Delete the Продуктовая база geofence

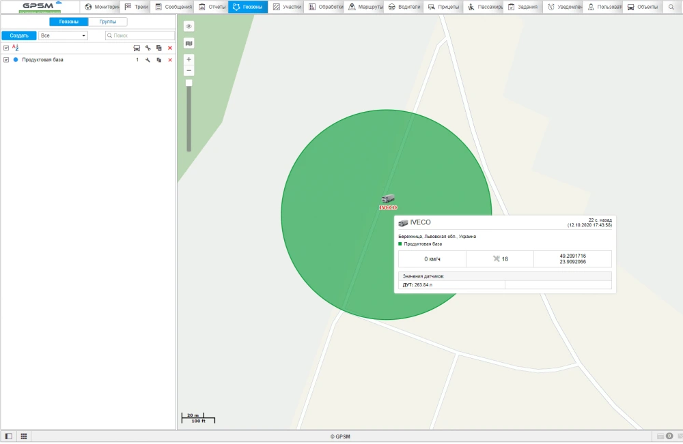pyautogui.click(x=170, y=60)
